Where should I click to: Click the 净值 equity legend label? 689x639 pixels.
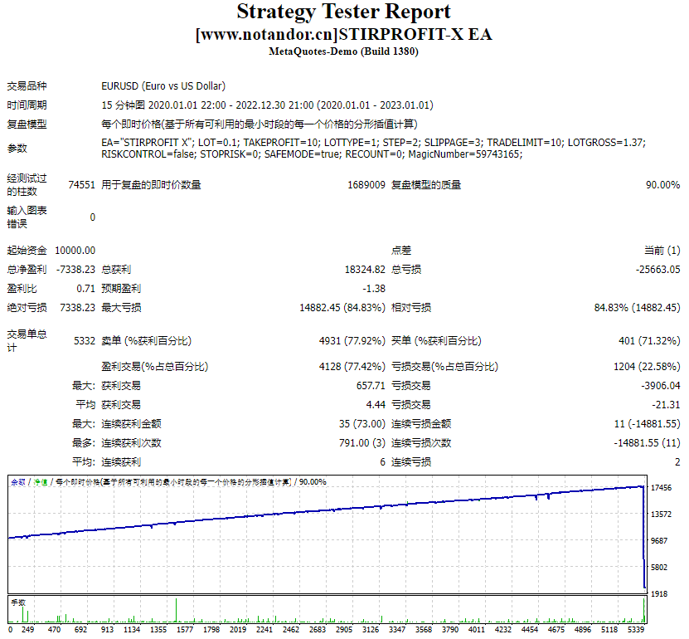point(41,482)
